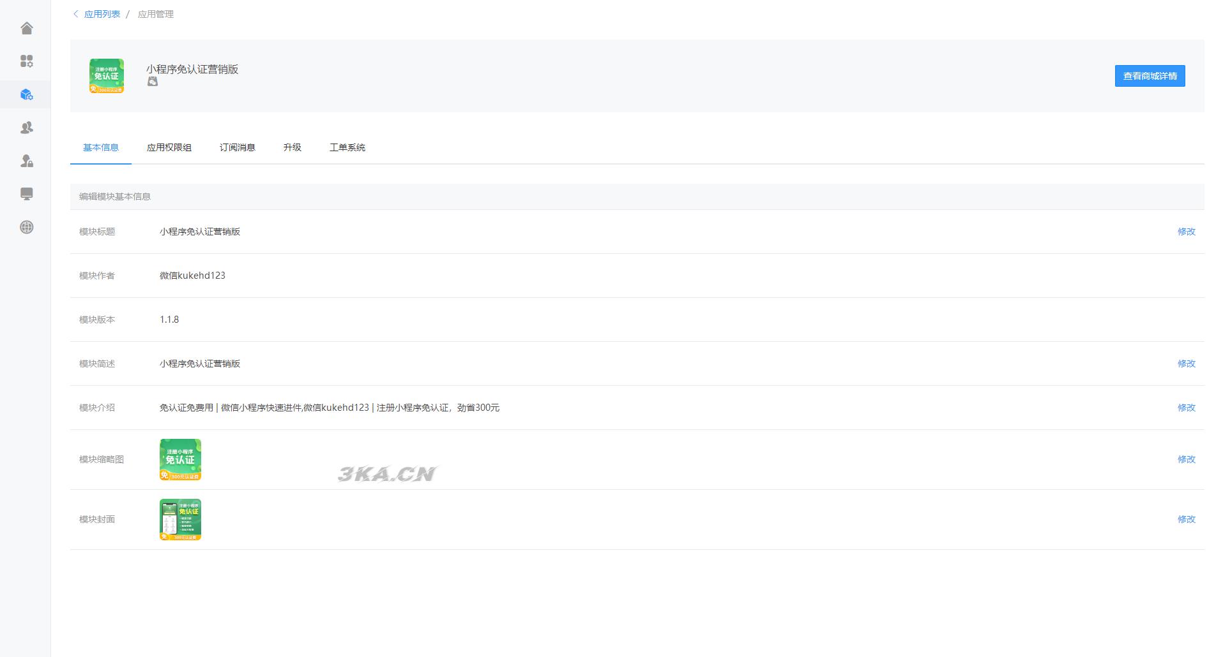Open the monitor icon in the sidebar
This screenshot has width=1223, height=657.
tap(26, 194)
